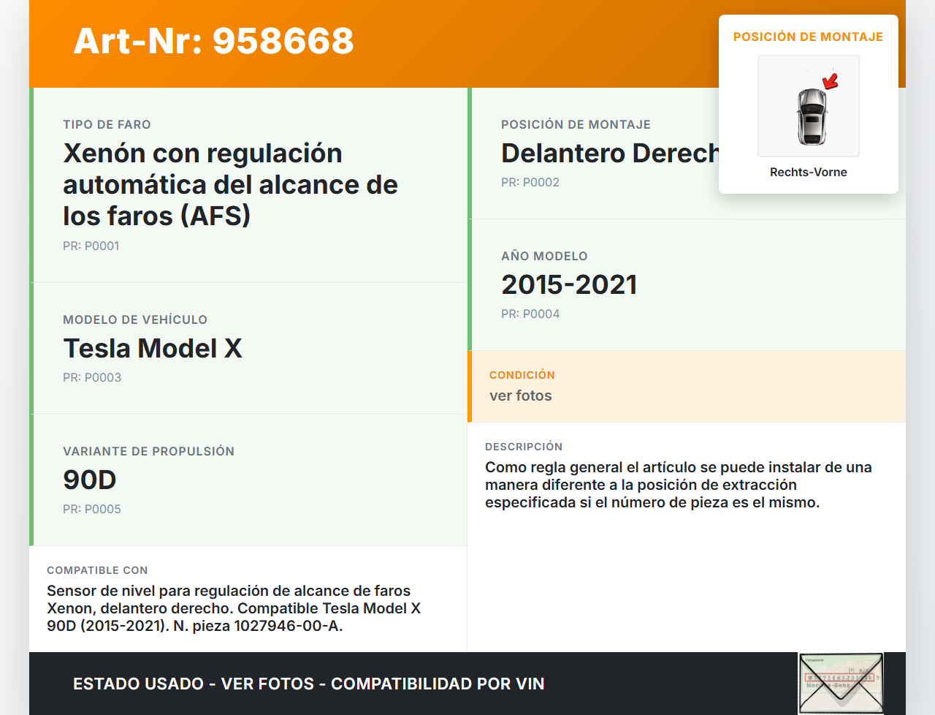Select the 90D propulsion variant value
Viewport: 935px width, 715px height.
click(x=90, y=480)
